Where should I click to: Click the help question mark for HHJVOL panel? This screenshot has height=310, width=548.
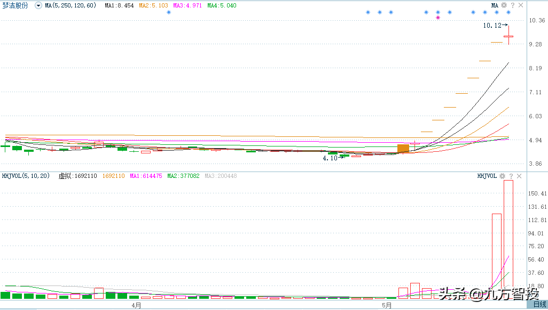click(x=511, y=176)
